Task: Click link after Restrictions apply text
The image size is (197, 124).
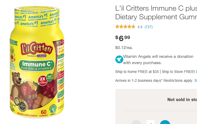Action: click(196, 80)
